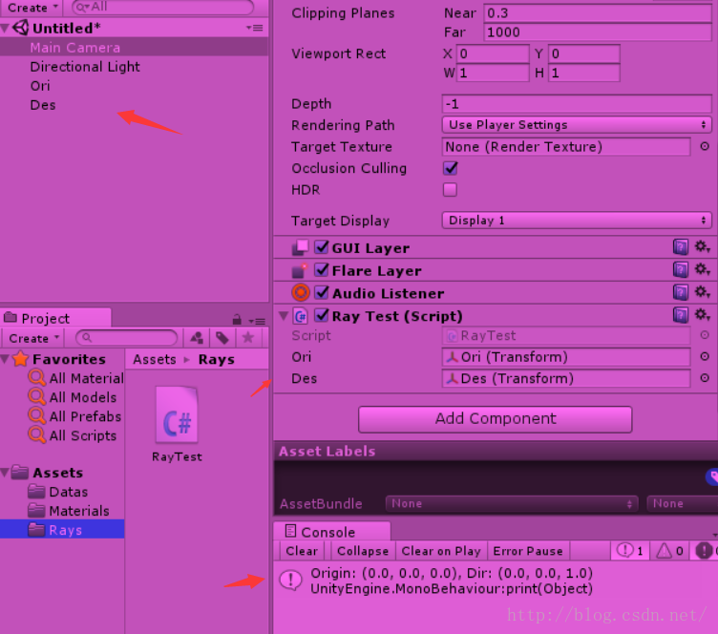Disable Audio Listener component checkbox
Screen dimensions: 718x634
pyautogui.click(x=322, y=292)
